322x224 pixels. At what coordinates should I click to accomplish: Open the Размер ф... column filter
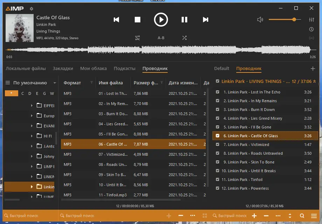tap(162, 83)
